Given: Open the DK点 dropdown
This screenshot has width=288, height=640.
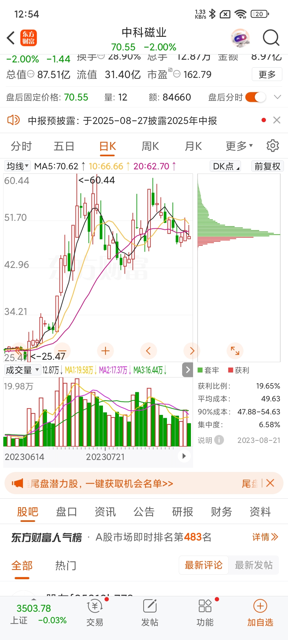Looking at the screenshot, I should point(225,166).
